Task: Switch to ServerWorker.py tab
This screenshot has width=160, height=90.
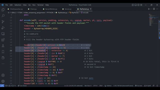Action: pyautogui.click(x=50, y=9)
